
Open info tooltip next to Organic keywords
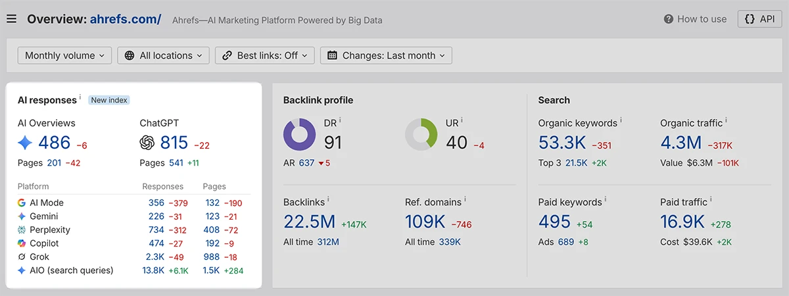point(621,120)
